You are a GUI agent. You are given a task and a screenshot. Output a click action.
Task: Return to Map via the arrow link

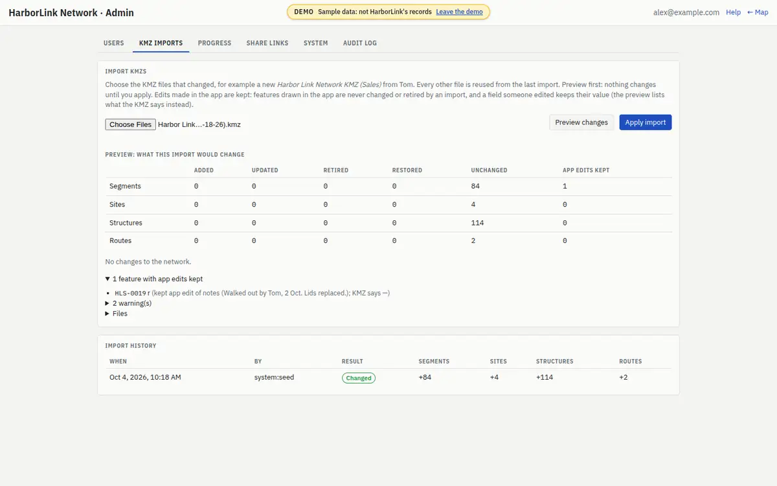pos(758,12)
